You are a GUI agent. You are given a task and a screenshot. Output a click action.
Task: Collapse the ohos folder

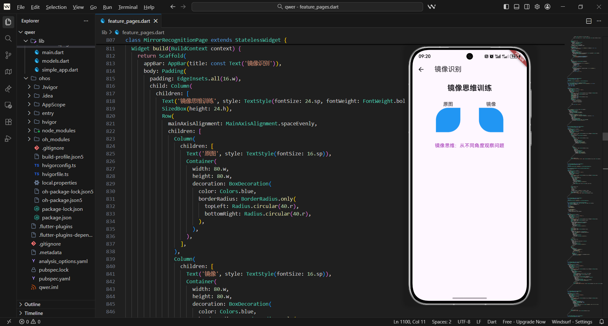[x=26, y=78]
